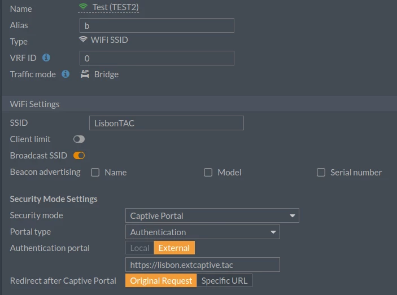Click the Authentication portal label
Viewport: 397px width, 295px height.
pyautogui.click(x=50, y=248)
